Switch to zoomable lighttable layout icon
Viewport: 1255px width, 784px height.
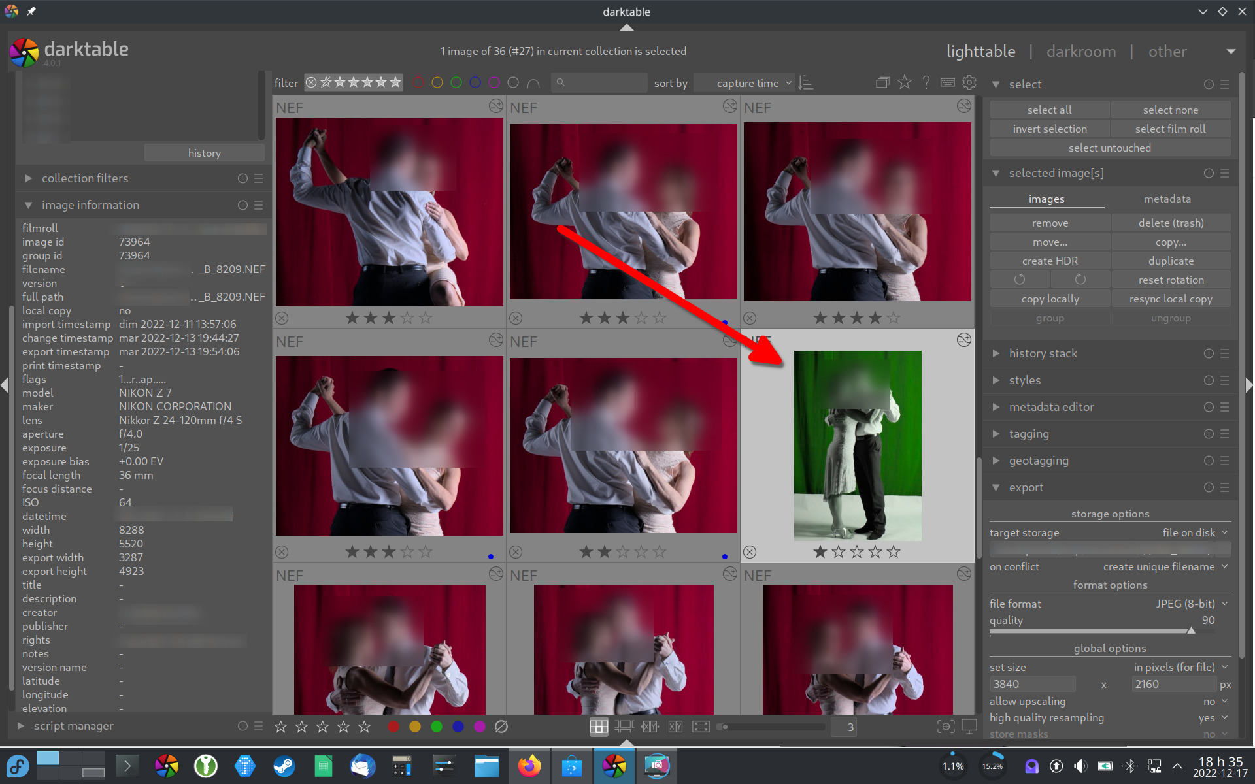[624, 727]
